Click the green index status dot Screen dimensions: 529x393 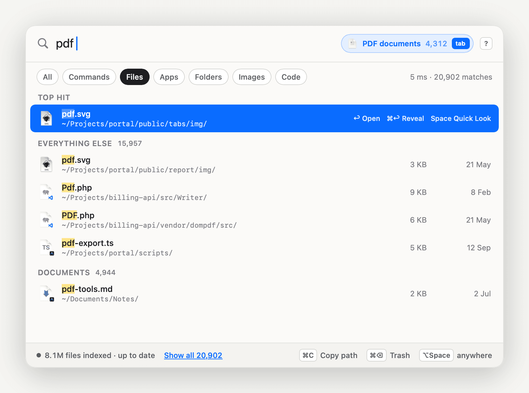tap(39, 355)
